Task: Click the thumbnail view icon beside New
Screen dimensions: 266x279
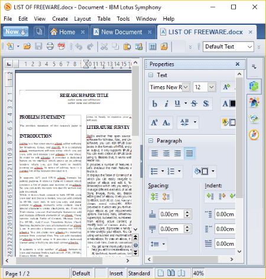Action: (39, 31)
